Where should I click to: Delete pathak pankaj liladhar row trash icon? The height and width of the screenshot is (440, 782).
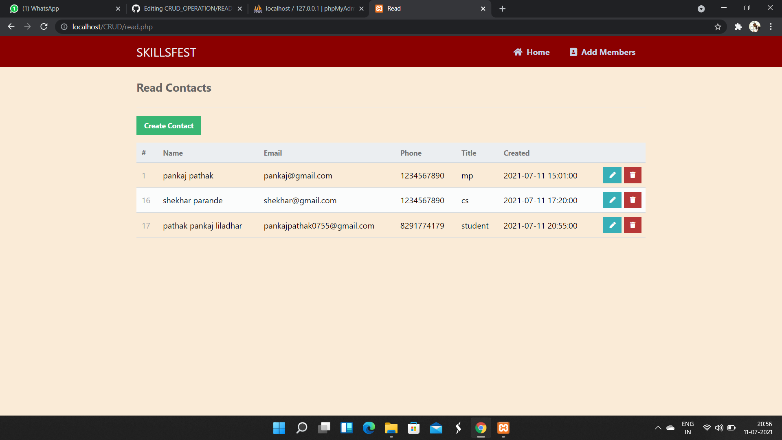tap(633, 225)
